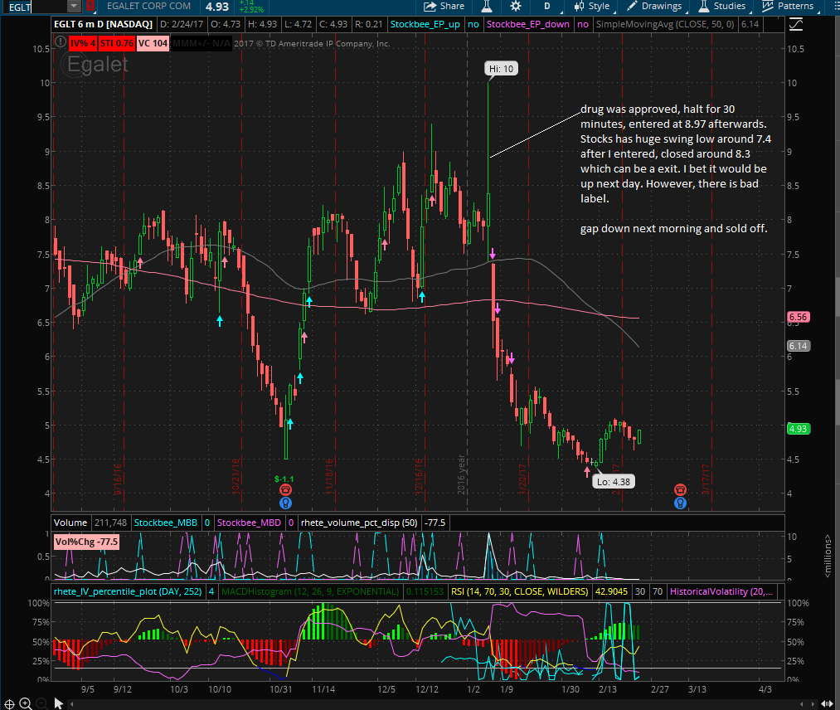
Task: Click the EGLT symbol input field
Action: (x=35, y=7)
